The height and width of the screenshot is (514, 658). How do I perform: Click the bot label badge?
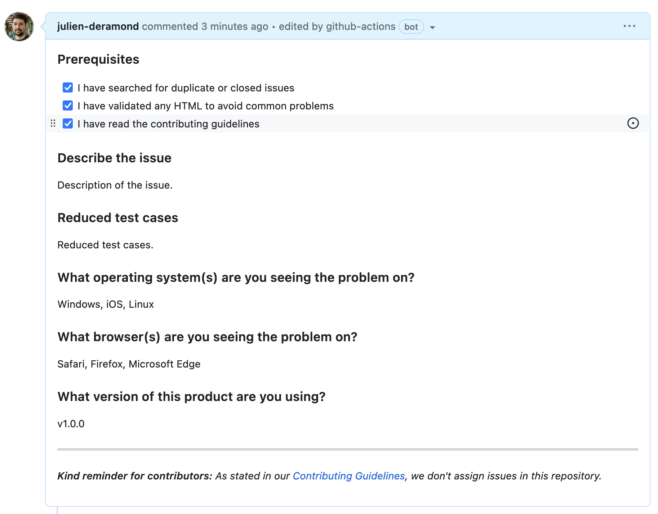[x=411, y=27]
